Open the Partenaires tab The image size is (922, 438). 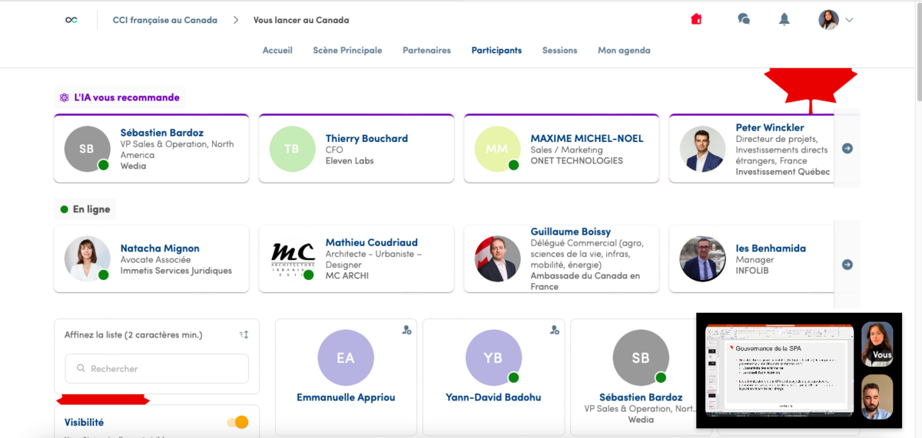426,51
